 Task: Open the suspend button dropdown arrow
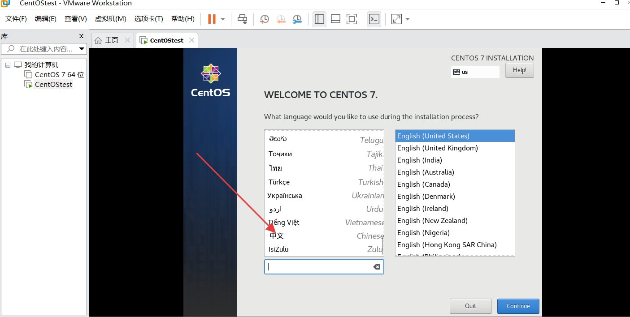pyautogui.click(x=223, y=19)
